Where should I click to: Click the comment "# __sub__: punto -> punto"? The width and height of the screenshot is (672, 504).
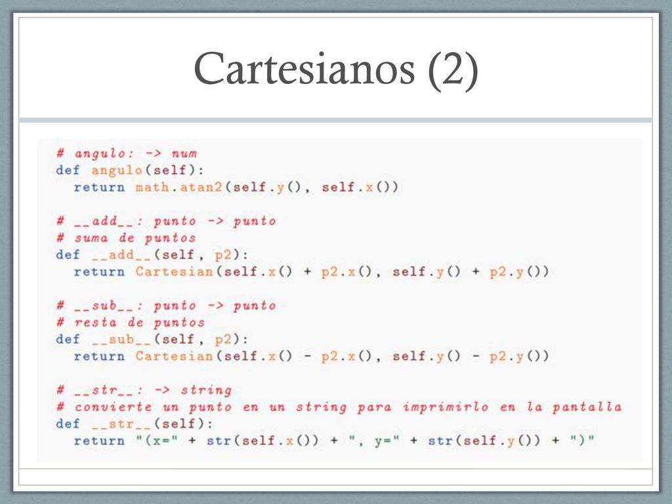[x=166, y=306]
